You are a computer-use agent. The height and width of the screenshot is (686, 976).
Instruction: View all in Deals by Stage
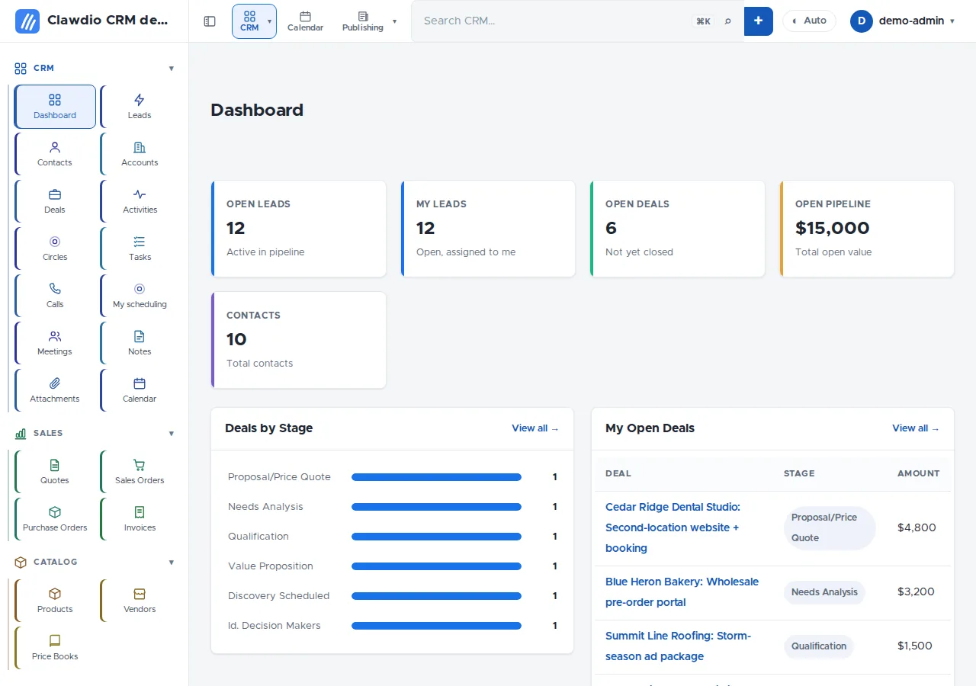pos(535,428)
